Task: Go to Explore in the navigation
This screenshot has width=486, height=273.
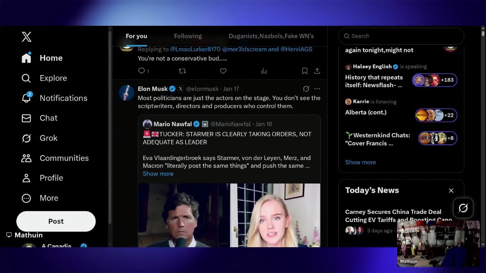Action: coord(53,78)
